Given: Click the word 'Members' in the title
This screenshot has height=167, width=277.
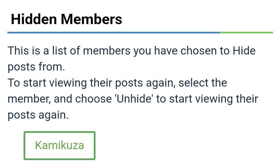Looking at the screenshot, I should pyautogui.click(x=91, y=19).
